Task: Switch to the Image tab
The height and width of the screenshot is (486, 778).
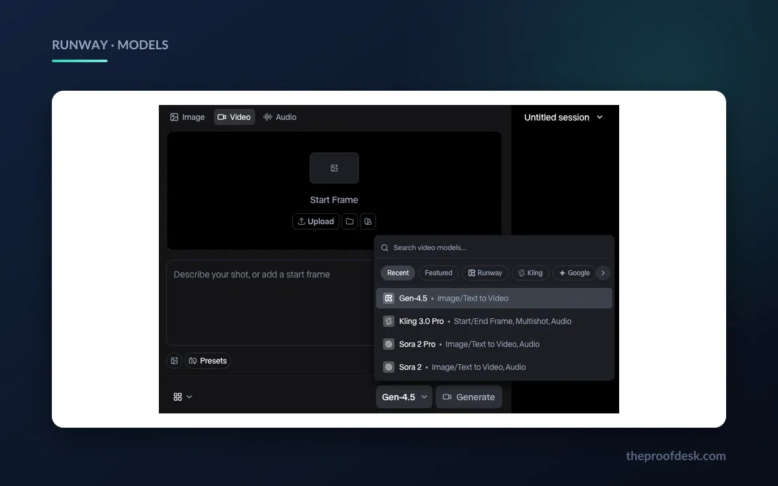Action: [x=187, y=117]
